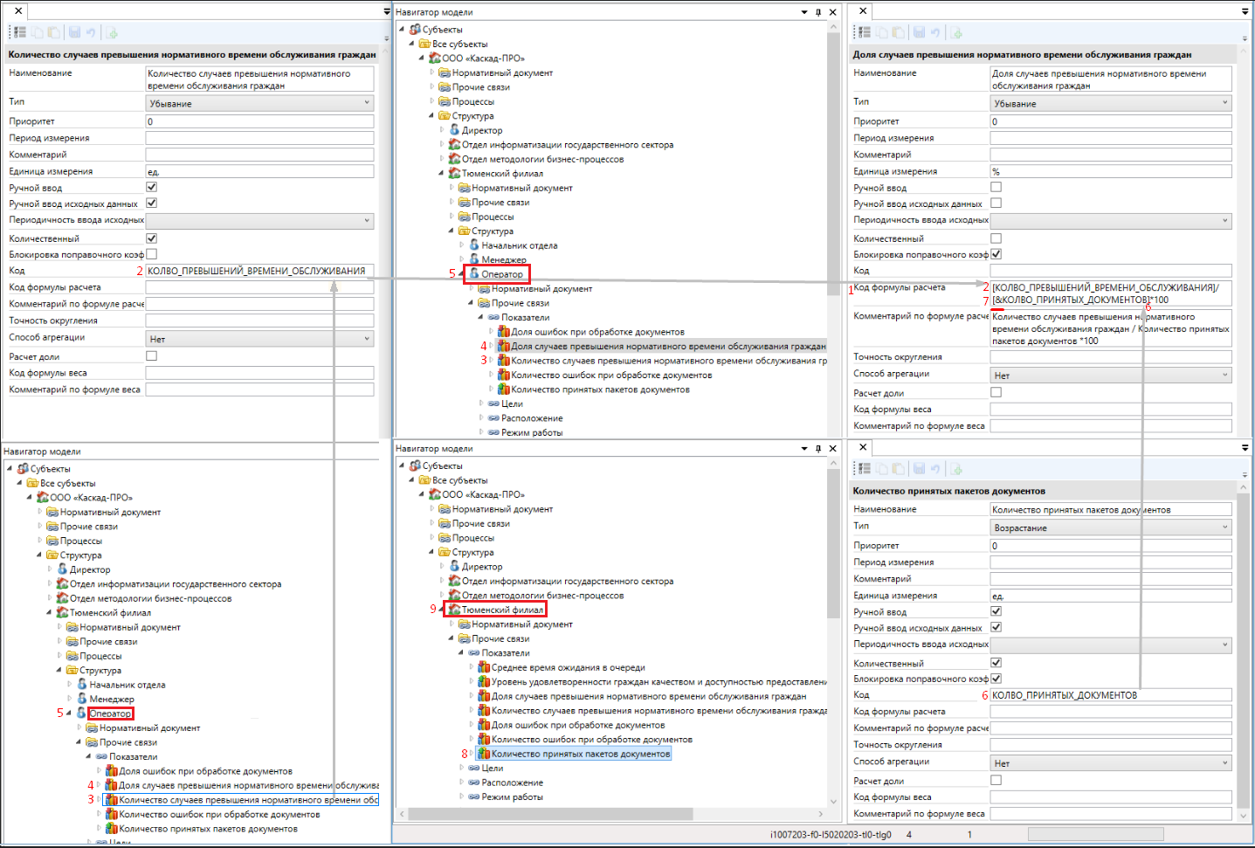Screen dimensions: 1255x848
Task: Toggle 'Ручной ввод' in 'Доля случаев превышения' panel
Action: click(x=996, y=187)
